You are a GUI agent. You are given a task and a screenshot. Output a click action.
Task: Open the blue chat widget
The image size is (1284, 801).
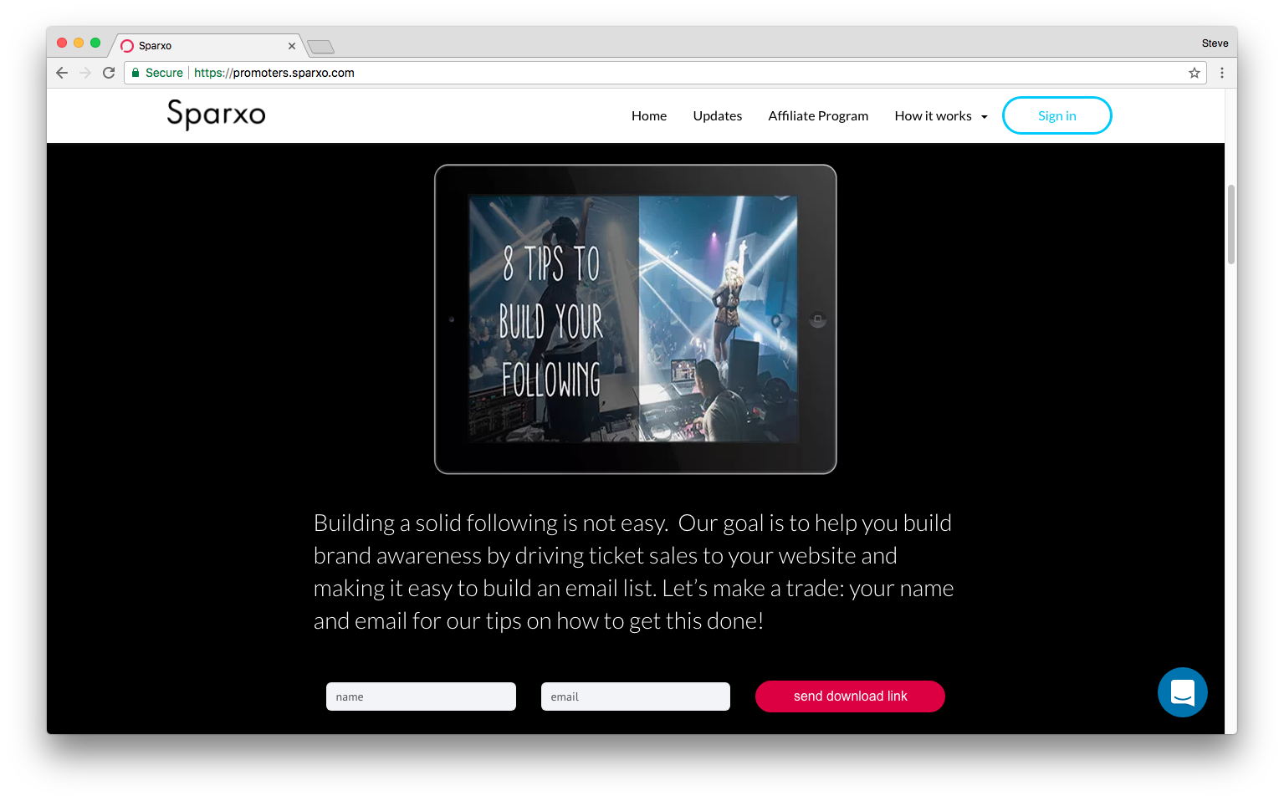click(x=1182, y=692)
